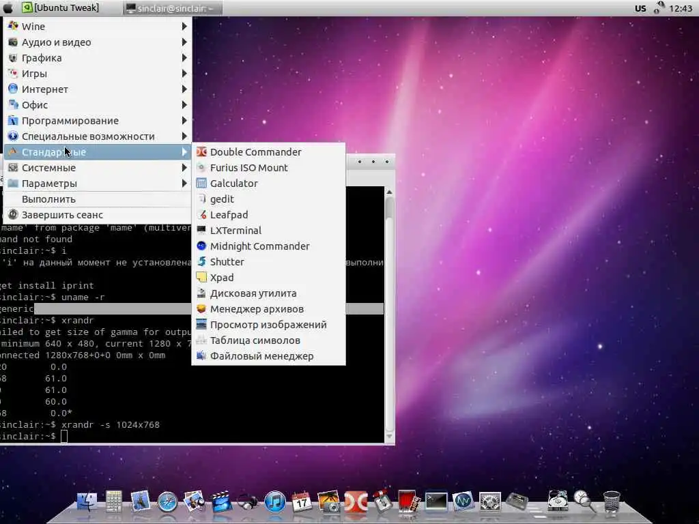The image size is (699, 524).
Task: Open the Trash bin in the dock
Action: pyautogui.click(x=612, y=502)
